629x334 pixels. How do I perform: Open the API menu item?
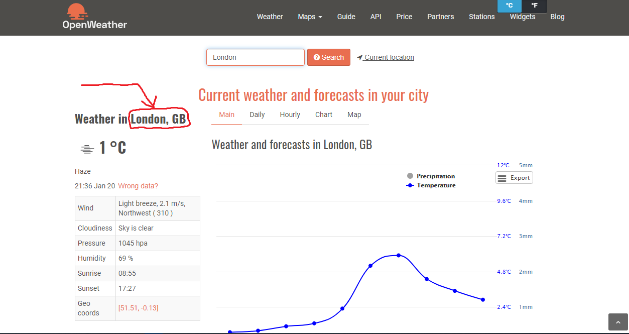(x=375, y=17)
